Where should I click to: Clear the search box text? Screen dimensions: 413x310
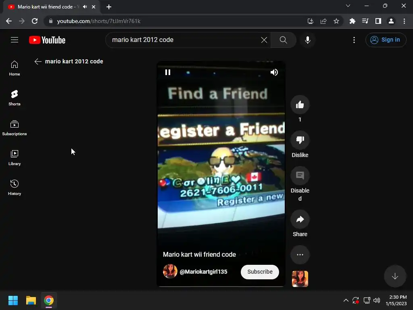click(x=264, y=40)
